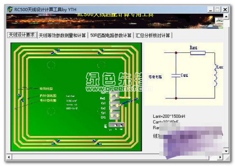Click the Lant inductor coil symbol
The image size is (235, 166).
pos(216,76)
